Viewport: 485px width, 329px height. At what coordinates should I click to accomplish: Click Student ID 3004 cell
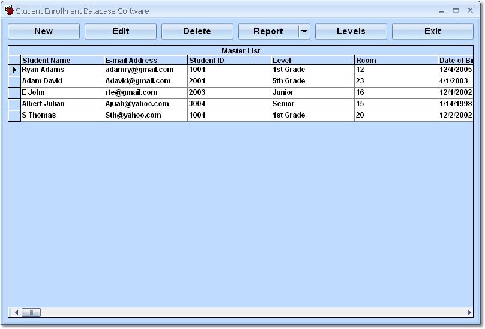click(x=229, y=104)
